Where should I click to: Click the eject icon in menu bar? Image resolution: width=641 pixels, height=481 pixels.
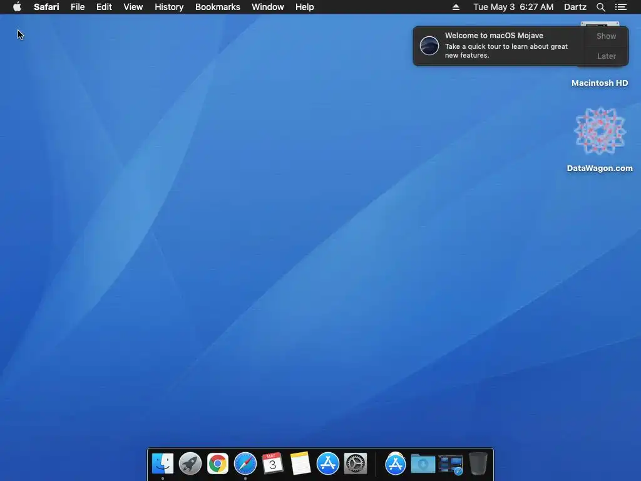[x=456, y=7]
